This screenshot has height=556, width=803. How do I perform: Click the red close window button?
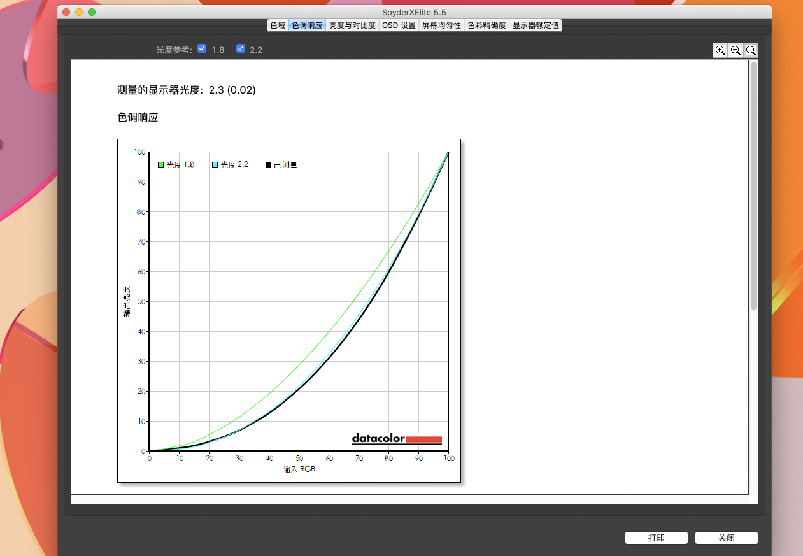(x=66, y=12)
